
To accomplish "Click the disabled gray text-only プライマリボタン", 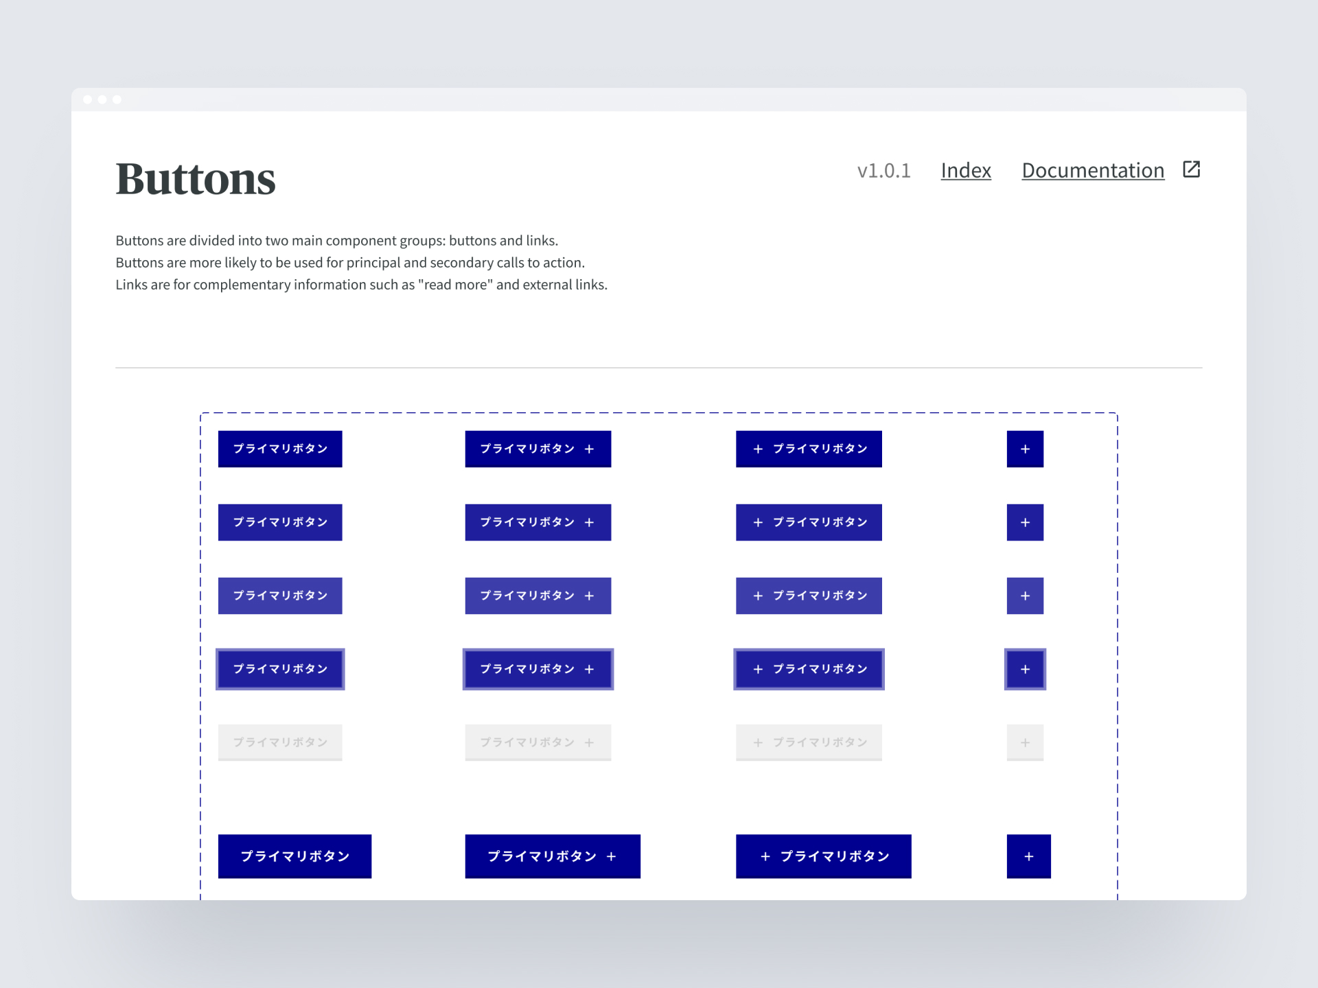I will [280, 742].
